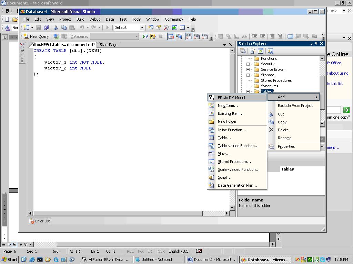Screen dimensions: 353x264
Task: Collapse the Tables folder node
Action: tap(248, 91)
